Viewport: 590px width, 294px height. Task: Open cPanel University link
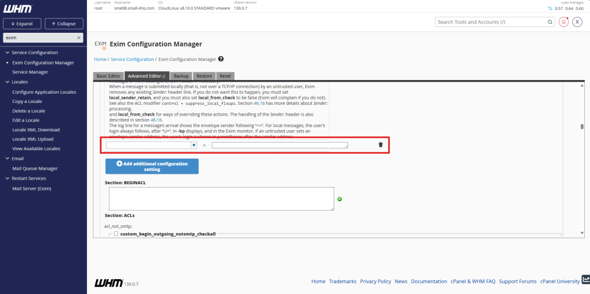click(560, 281)
